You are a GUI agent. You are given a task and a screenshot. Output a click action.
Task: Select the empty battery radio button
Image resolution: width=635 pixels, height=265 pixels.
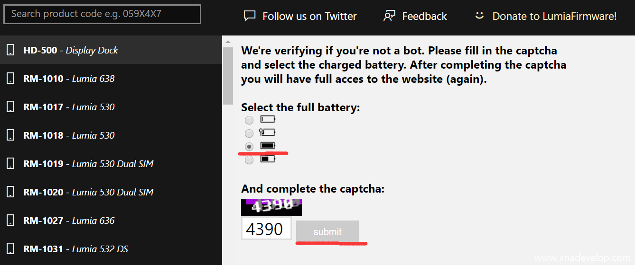click(x=249, y=120)
